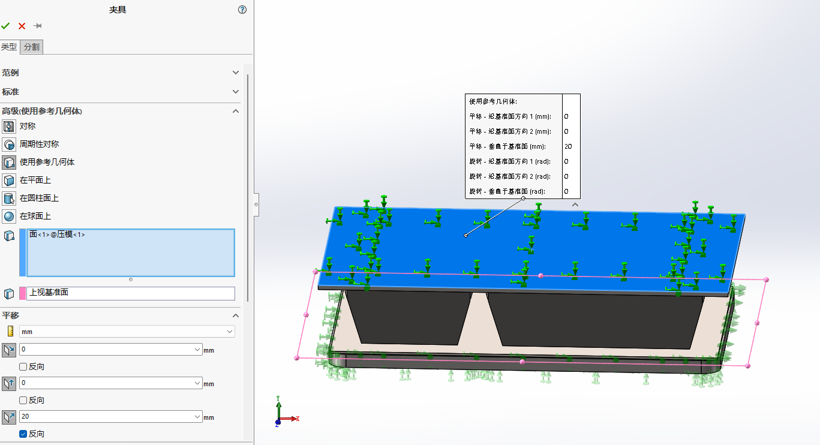Select the 周期性对称 cyclic symmetry icon

pyautogui.click(x=9, y=144)
